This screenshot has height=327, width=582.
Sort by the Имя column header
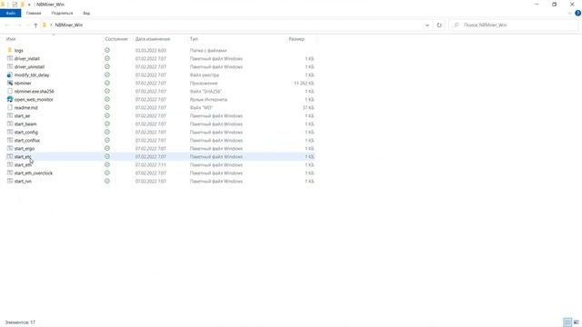point(11,39)
